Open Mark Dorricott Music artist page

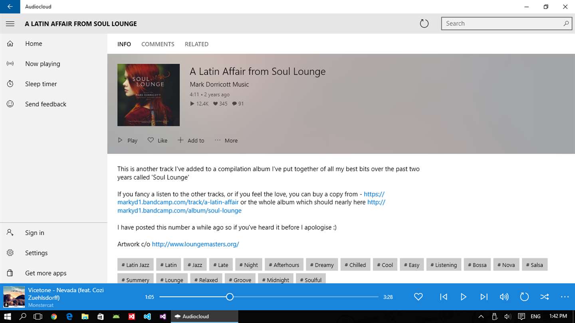point(219,85)
